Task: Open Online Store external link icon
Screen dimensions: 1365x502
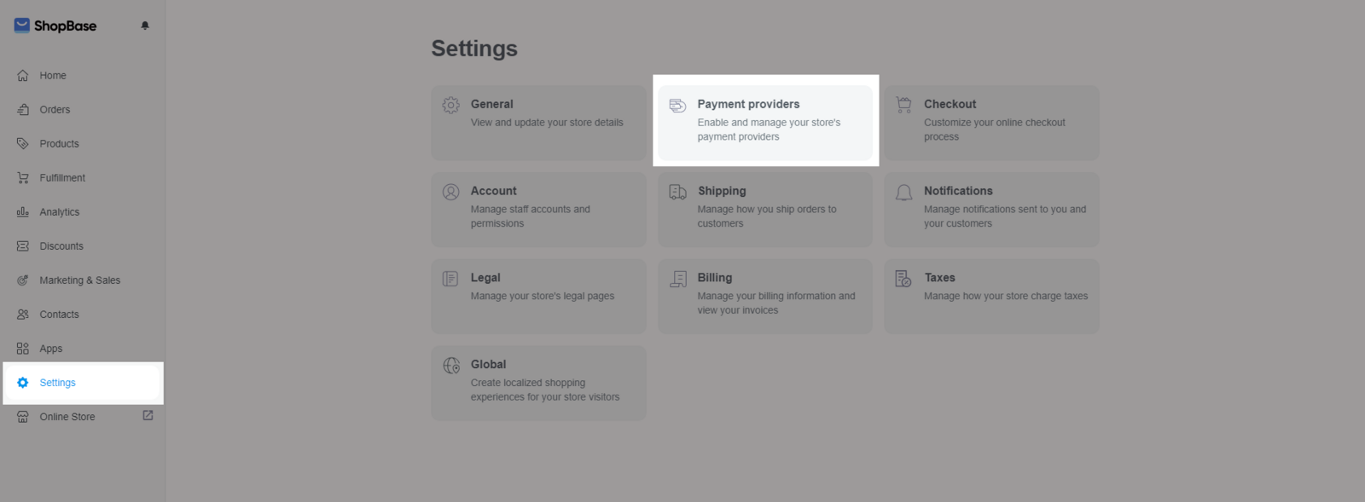Action: 148,416
